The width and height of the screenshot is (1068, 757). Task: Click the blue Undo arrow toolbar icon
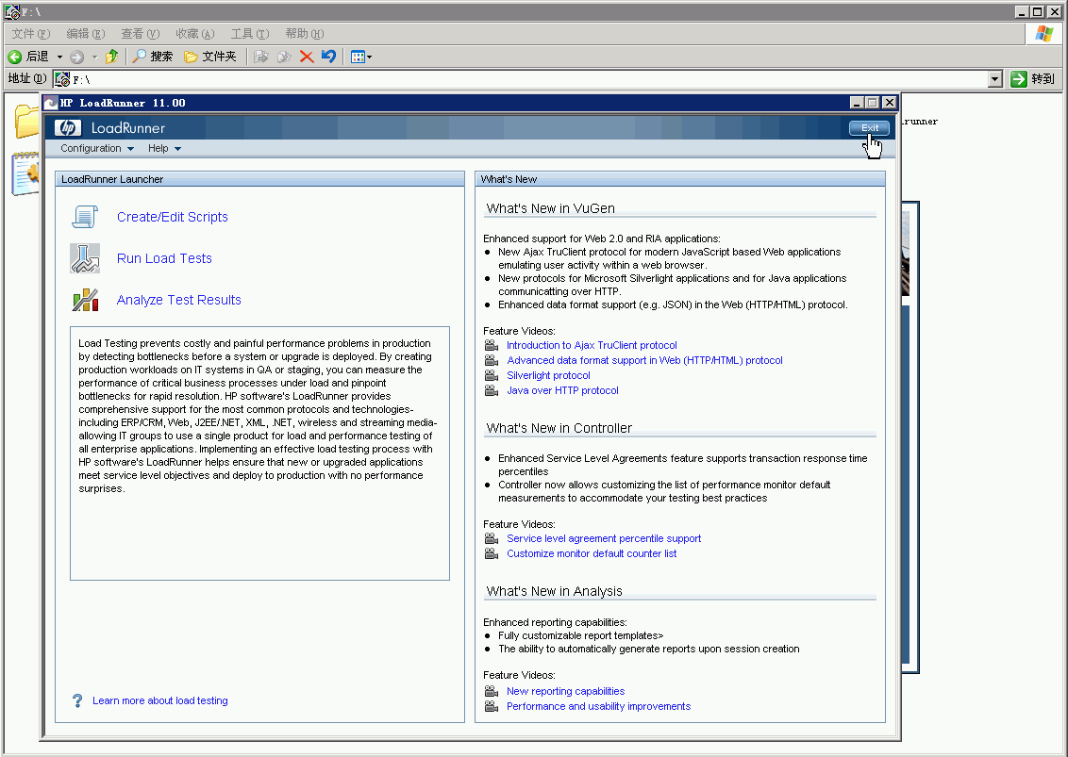click(x=329, y=57)
